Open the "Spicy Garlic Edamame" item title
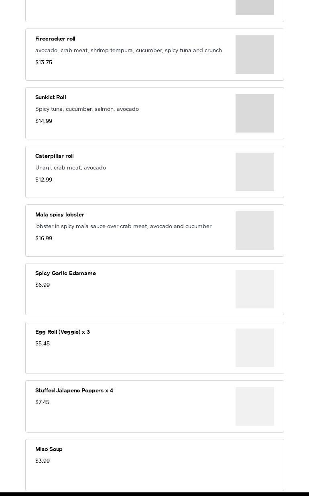Viewport: 309px width, 496px height. coord(65,274)
